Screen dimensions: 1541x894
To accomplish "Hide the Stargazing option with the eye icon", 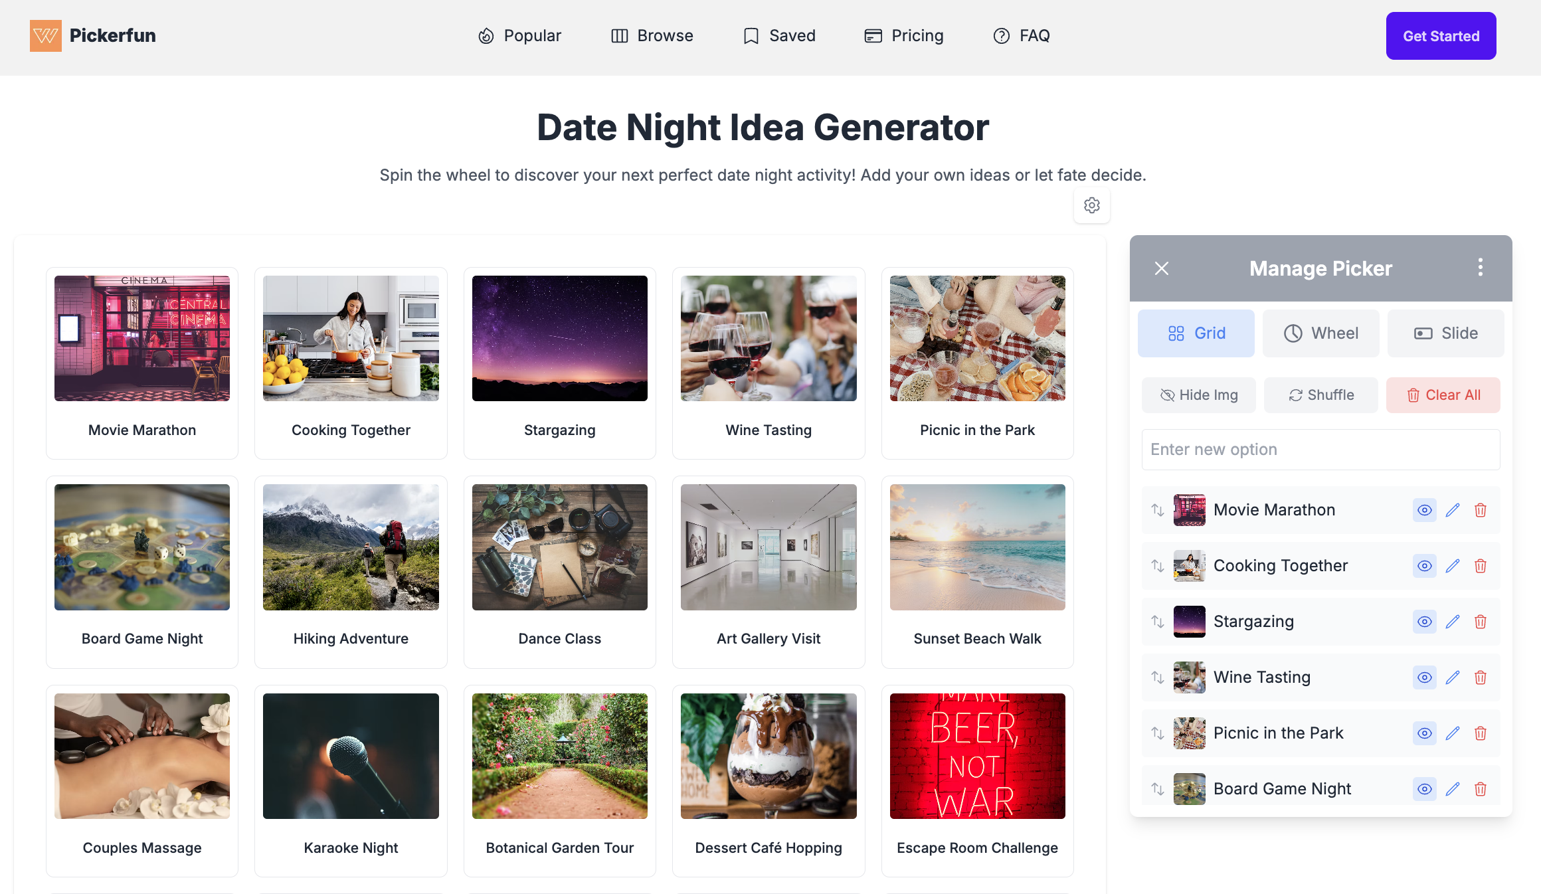I will (x=1424, y=622).
